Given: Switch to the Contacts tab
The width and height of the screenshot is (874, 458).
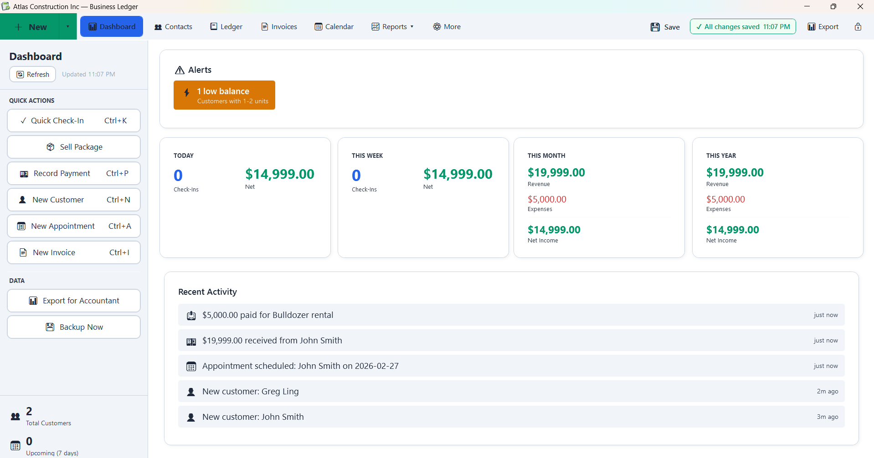Looking at the screenshot, I should (173, 26).
